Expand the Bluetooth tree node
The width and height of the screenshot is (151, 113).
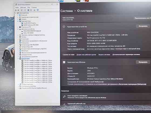[18, 15]
